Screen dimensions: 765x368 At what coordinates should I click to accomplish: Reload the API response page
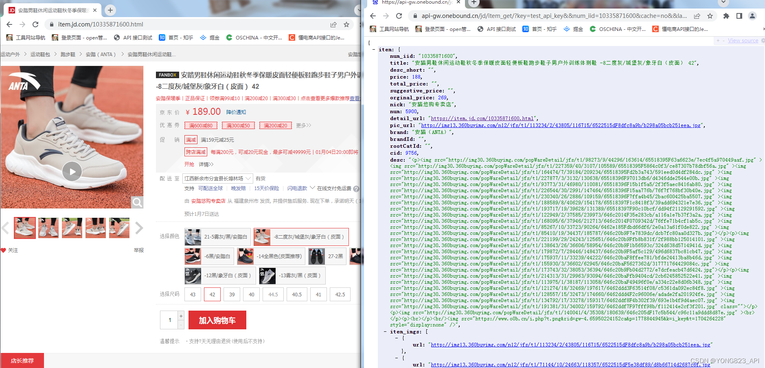[399, 16]
